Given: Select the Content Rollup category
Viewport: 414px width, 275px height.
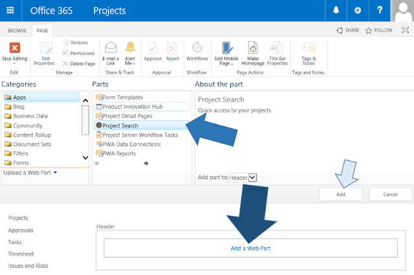Looking at the screenshot, I should [x=28, y=135].
